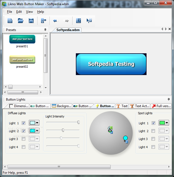The height and width of the screenshot is (177, 174).
Task: Click Presets list scroll up arrow
Action: point(46,36)
